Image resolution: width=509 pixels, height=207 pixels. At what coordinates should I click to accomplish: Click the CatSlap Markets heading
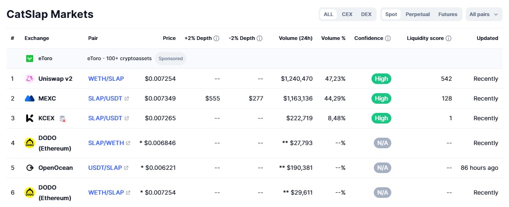point(50,14)
